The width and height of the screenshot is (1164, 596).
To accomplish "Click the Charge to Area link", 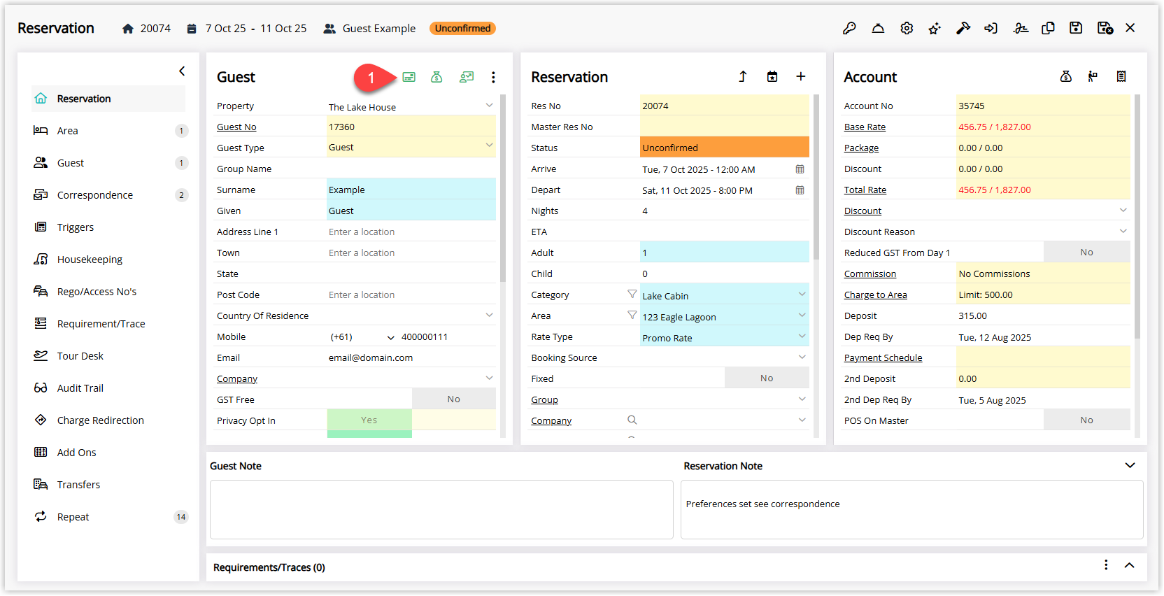I will (x=876, y=295).
